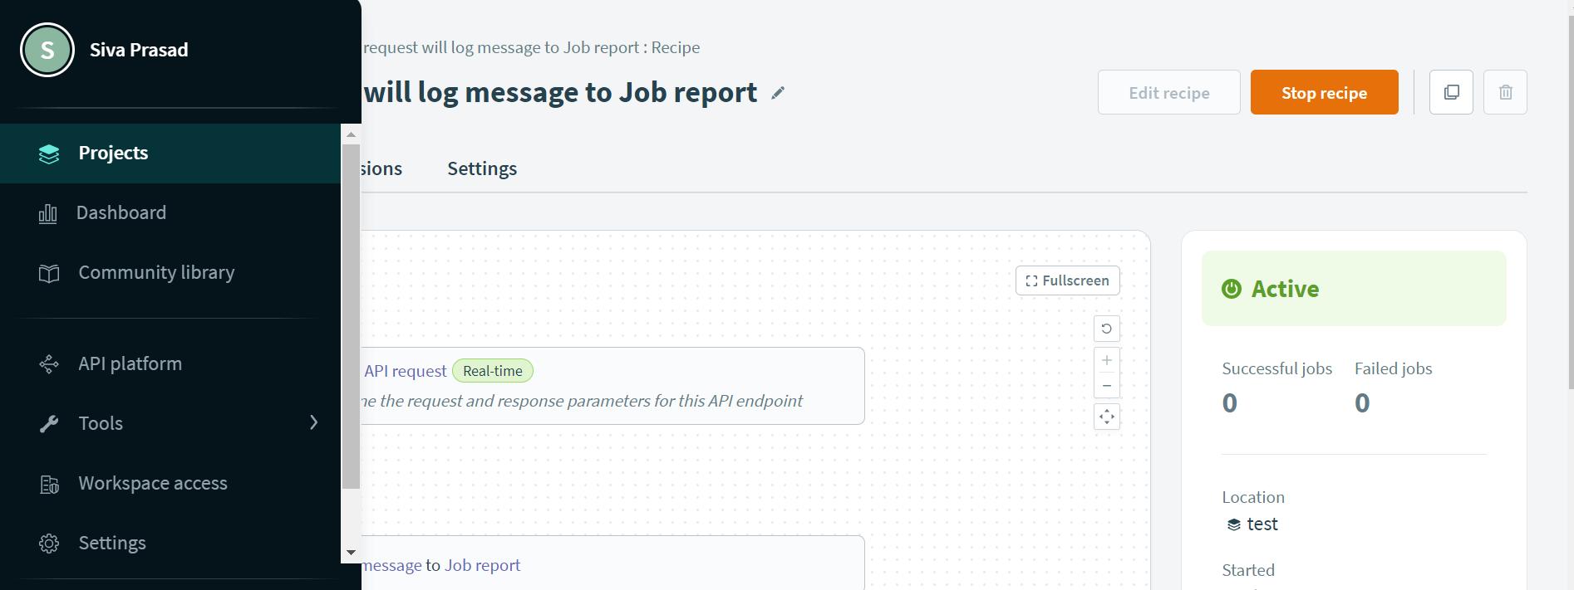Click the fit-to-view arrows icon

coord(1106,417)
